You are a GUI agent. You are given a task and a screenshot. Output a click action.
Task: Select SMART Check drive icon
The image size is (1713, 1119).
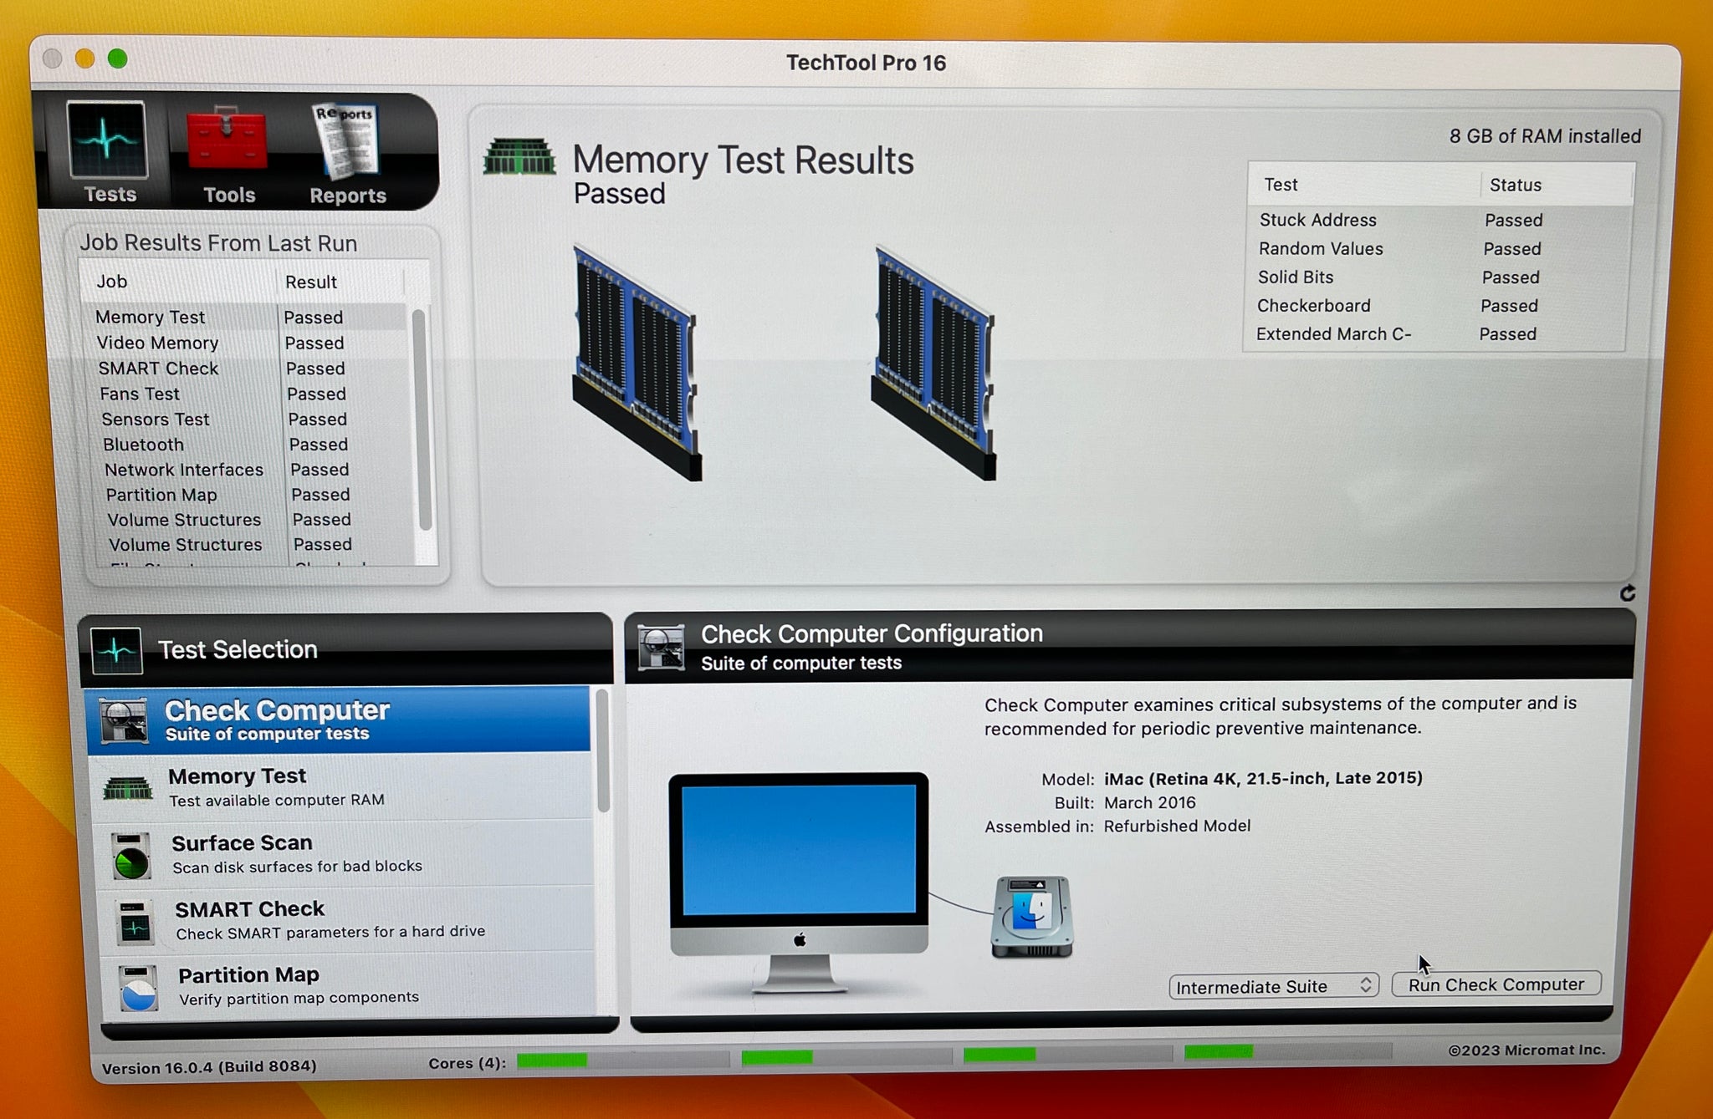135,922
